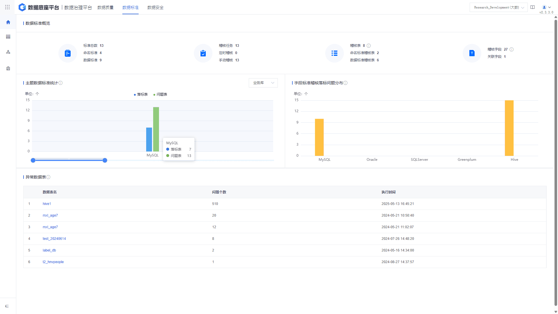Open the hive1 table link
The width and height of the screenshot is (558, 314).
[x=47, y=204]
